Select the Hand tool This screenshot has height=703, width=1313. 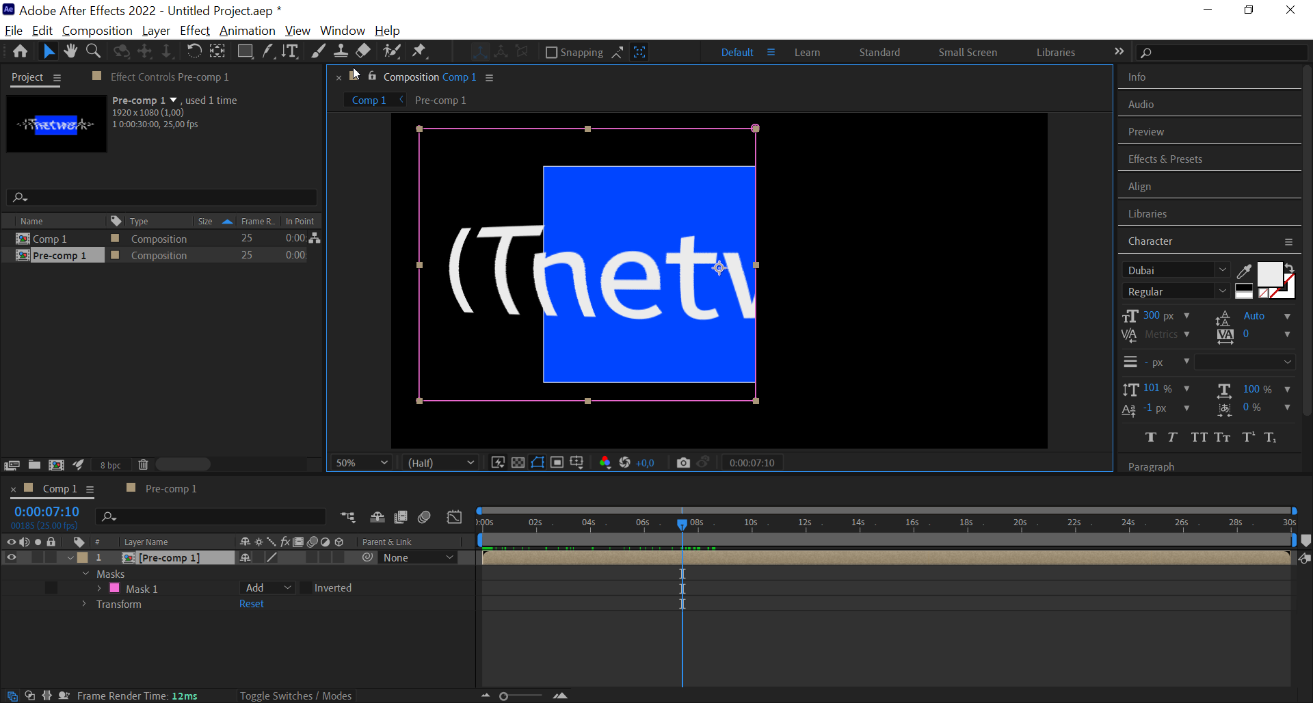coord(70,51)
